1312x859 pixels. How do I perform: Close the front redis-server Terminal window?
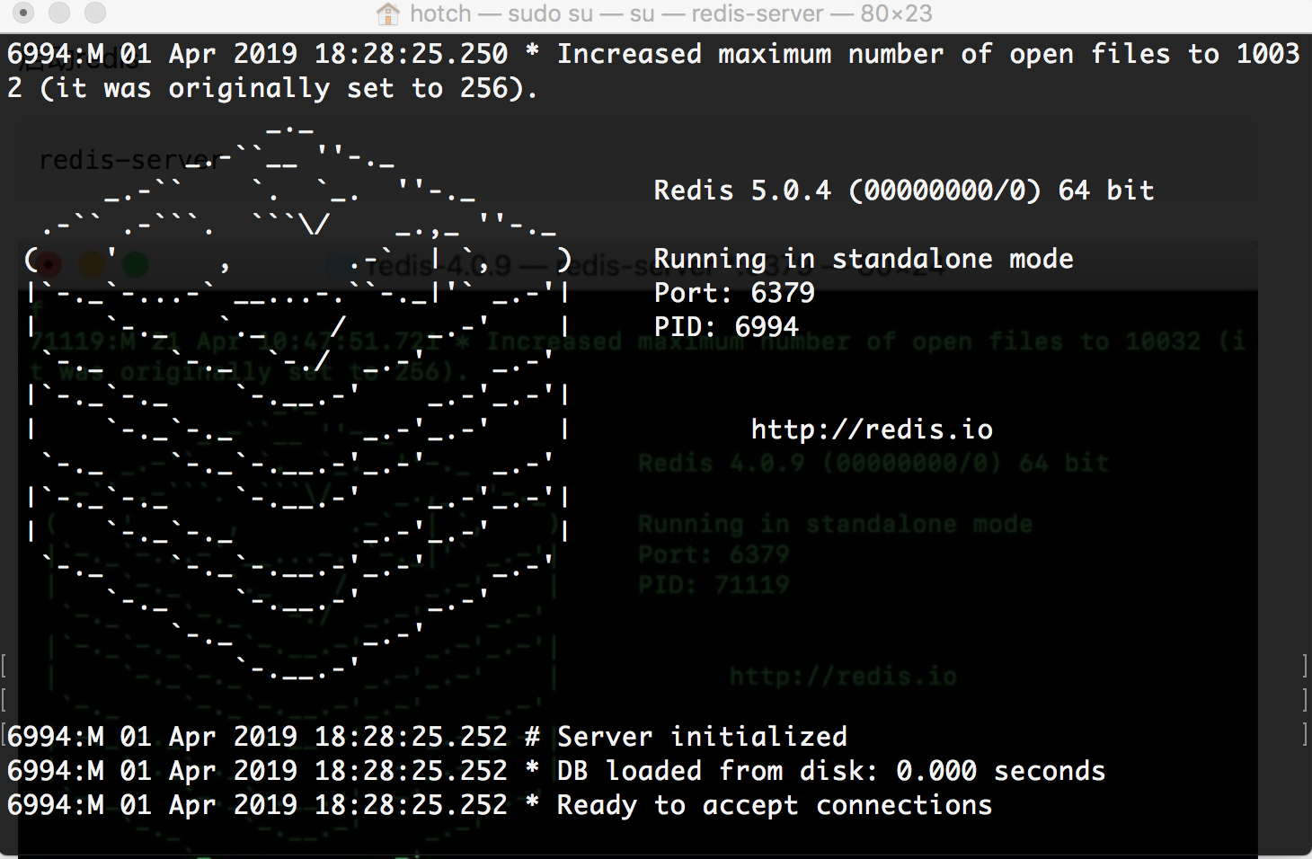pyautogui.click(x=24, y=13)
